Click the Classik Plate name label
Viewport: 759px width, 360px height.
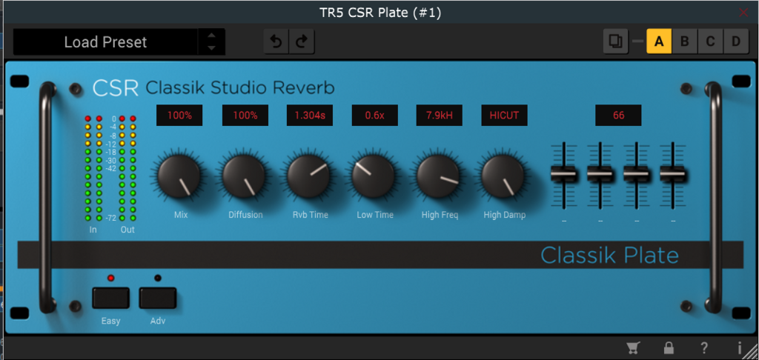[609, 255]
